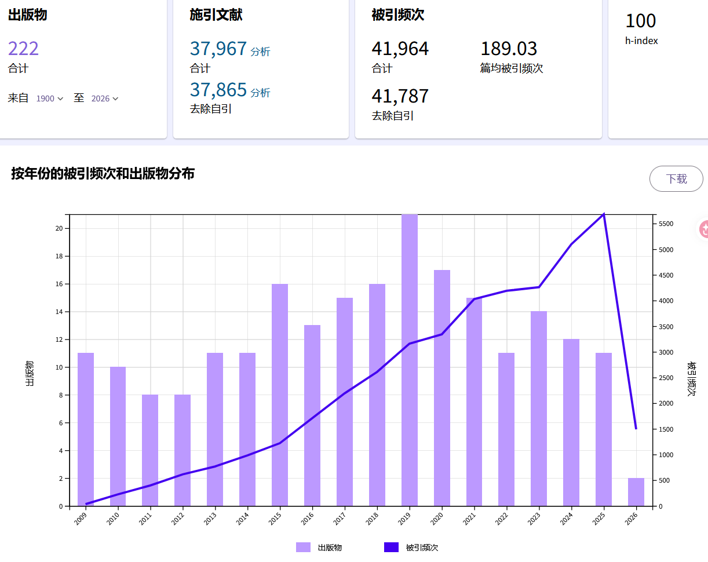Image resolution: width=708 pixels, height=562 pixels.
Task: Open the 37,865 without self-citations count
Action: coord(218,90)
